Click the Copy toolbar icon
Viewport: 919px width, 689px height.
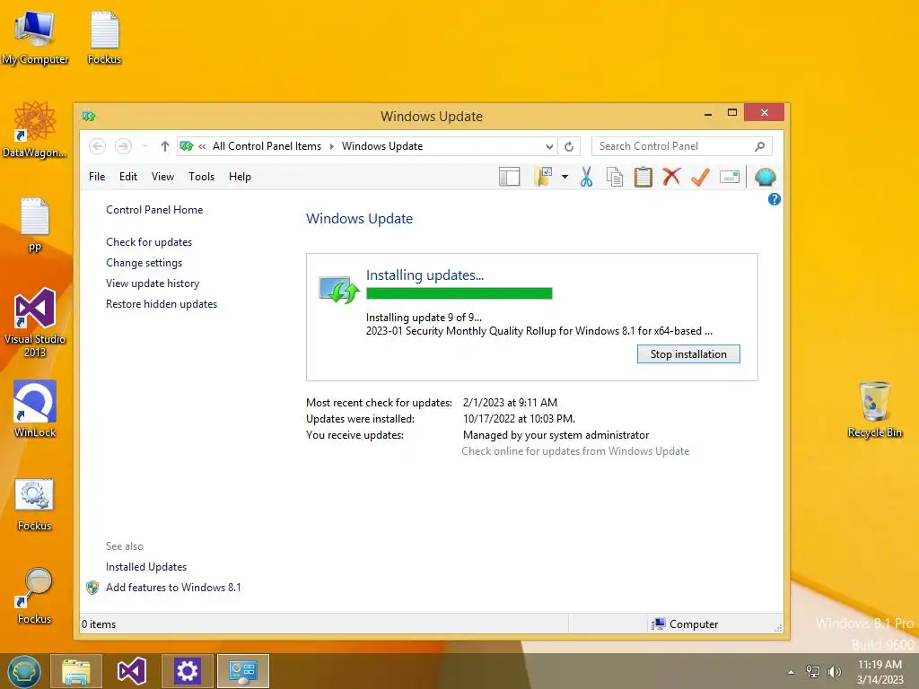coord(614,177)
